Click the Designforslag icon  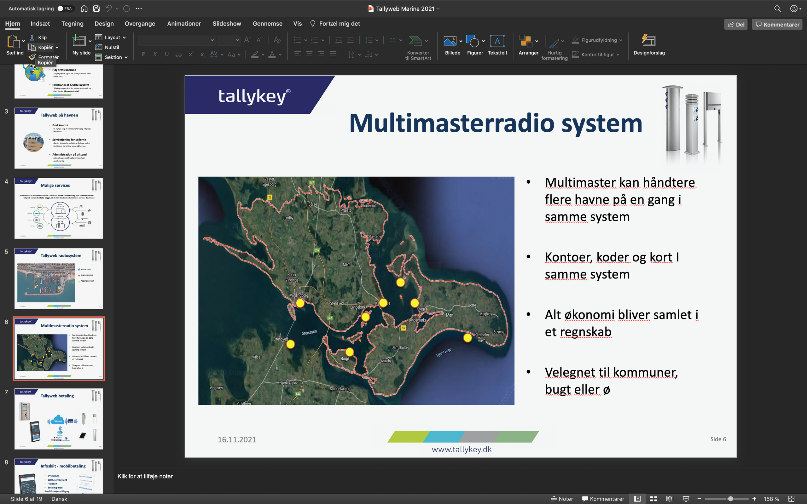649,41
